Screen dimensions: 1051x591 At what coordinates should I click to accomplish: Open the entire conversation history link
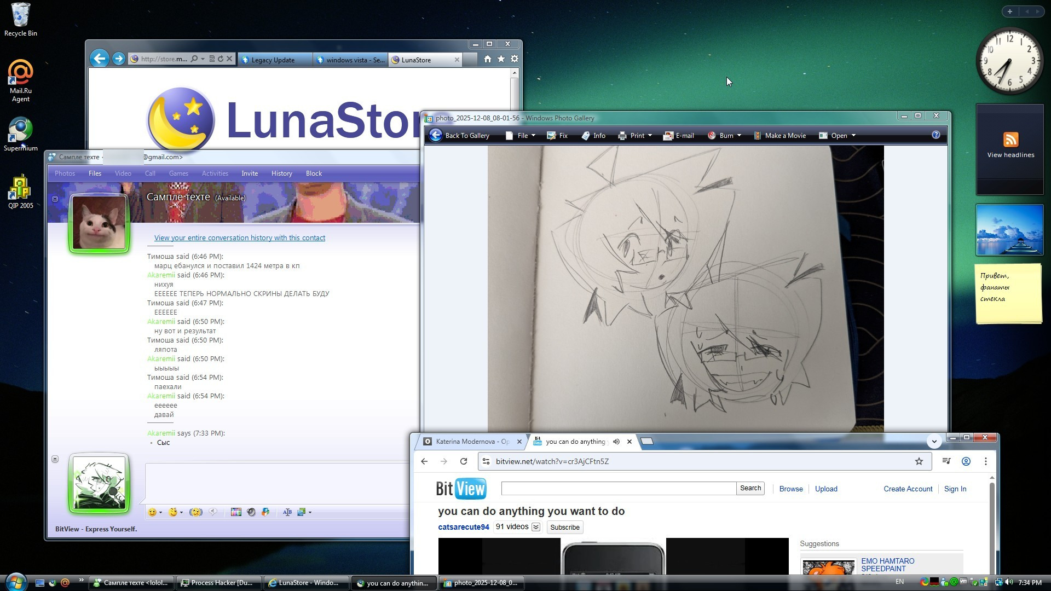pyautogui.click(x=239, y=238)
